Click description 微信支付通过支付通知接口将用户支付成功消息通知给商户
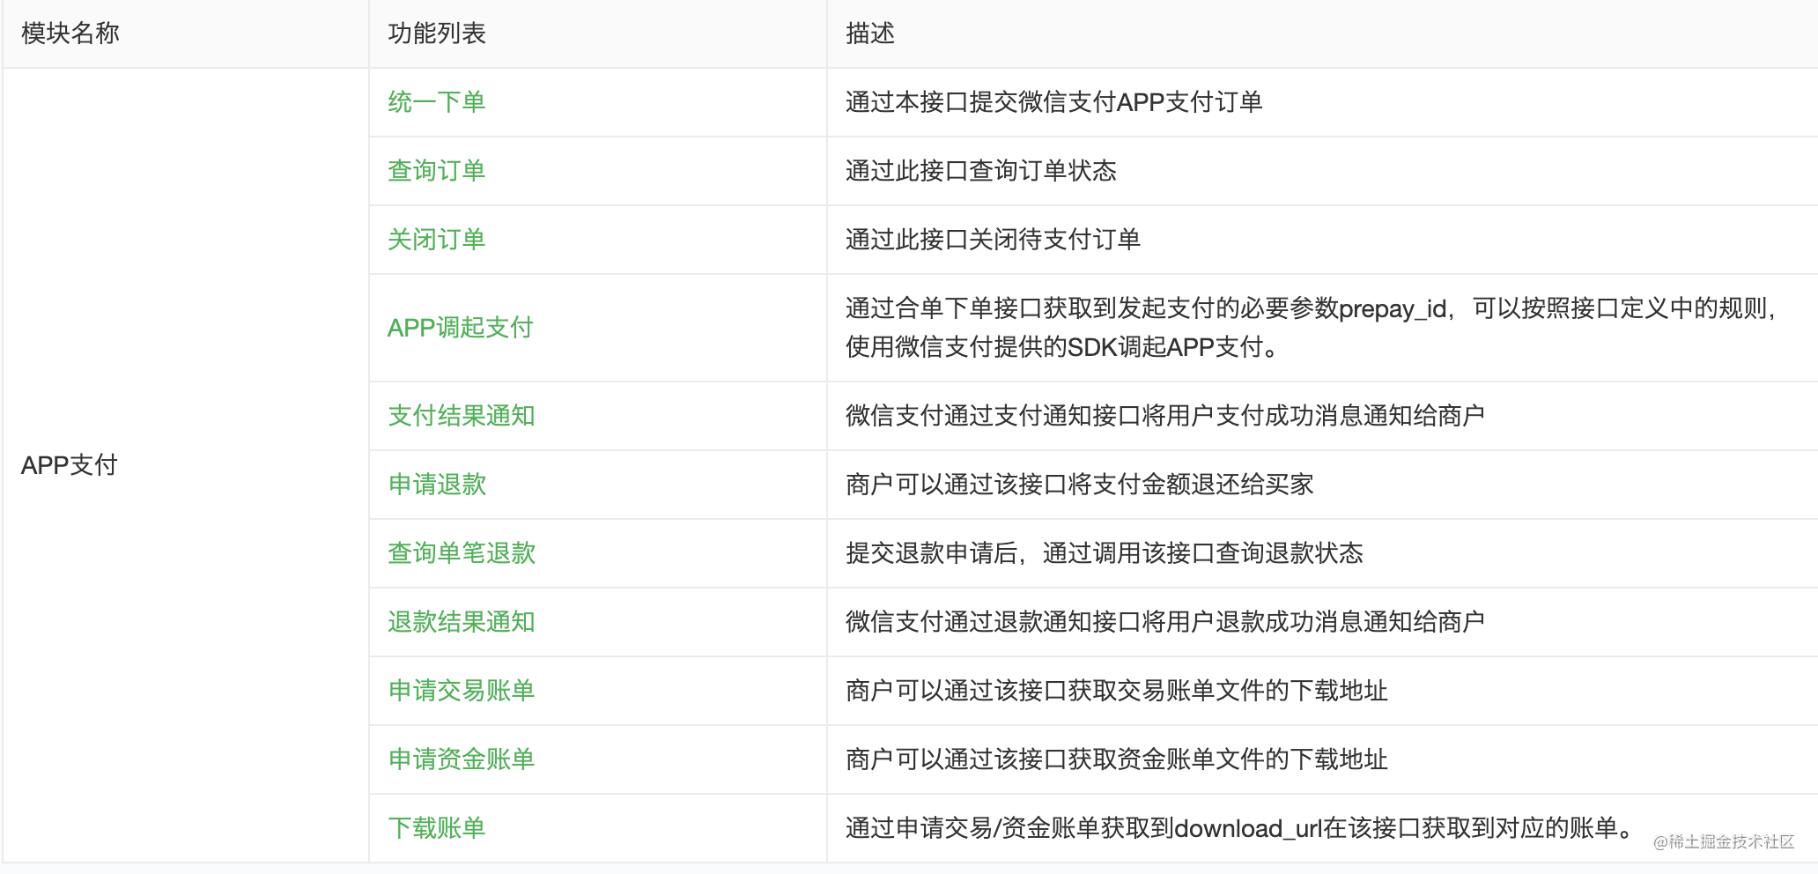Viewport: 1818px width, 874px height. 1165,416
